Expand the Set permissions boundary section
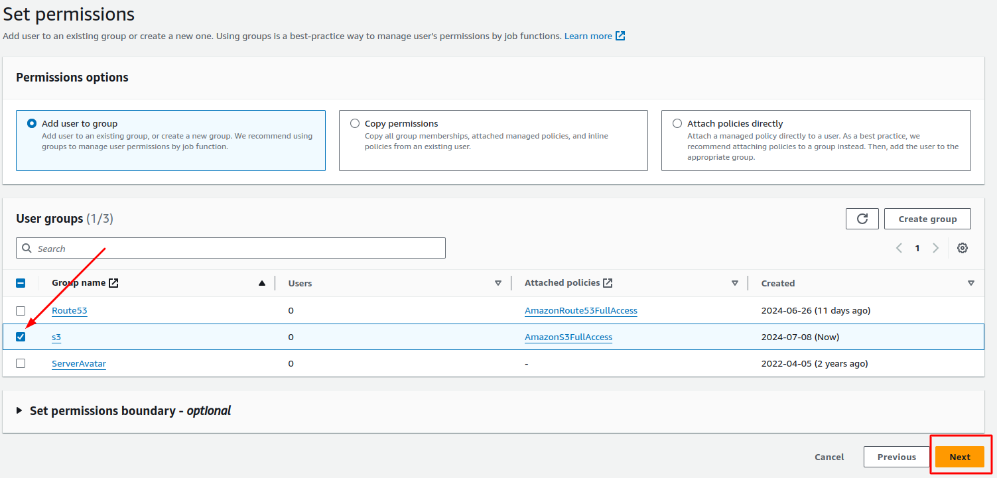 [19, 410]
